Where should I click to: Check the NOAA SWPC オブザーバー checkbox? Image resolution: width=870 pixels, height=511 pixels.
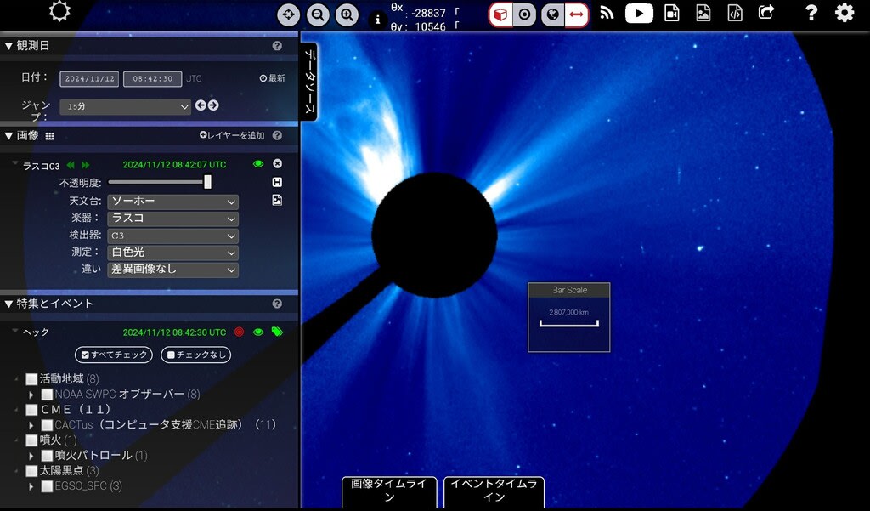48,395
